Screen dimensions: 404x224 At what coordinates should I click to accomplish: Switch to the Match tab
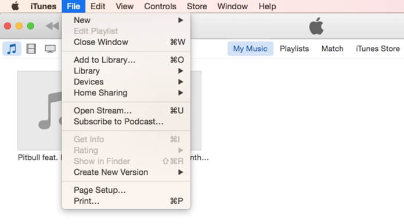332,49
